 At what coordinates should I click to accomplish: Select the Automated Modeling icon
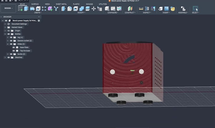56,9
